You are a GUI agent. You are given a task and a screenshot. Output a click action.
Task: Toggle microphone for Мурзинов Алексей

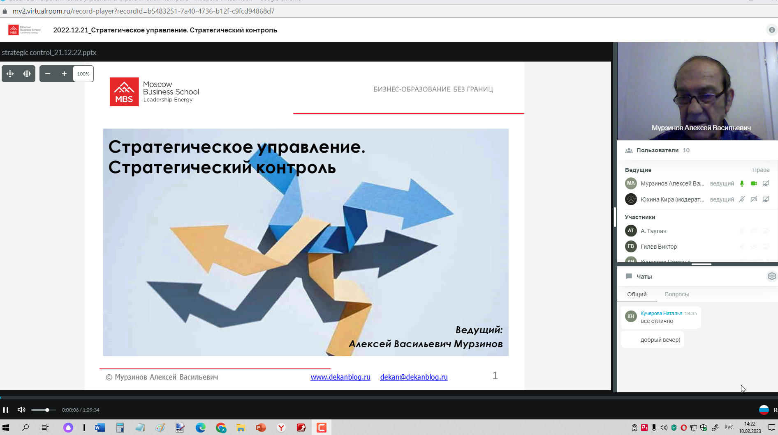click(742, 183)
